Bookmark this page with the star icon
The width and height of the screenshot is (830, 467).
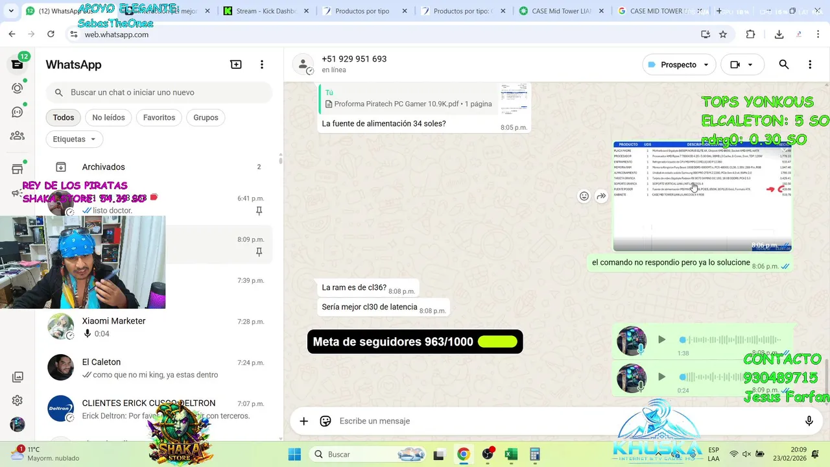coord(723,34)
